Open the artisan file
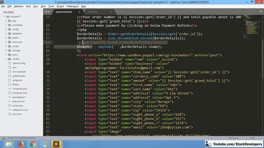Viewport: 264px width, 148px height. [16, 84]
